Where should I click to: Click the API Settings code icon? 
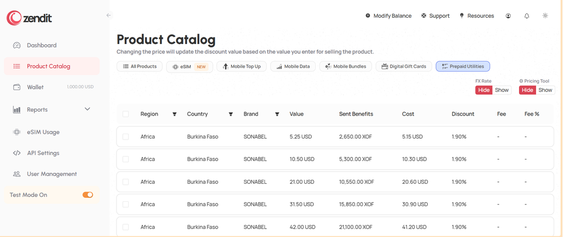[x=16, y=153]
